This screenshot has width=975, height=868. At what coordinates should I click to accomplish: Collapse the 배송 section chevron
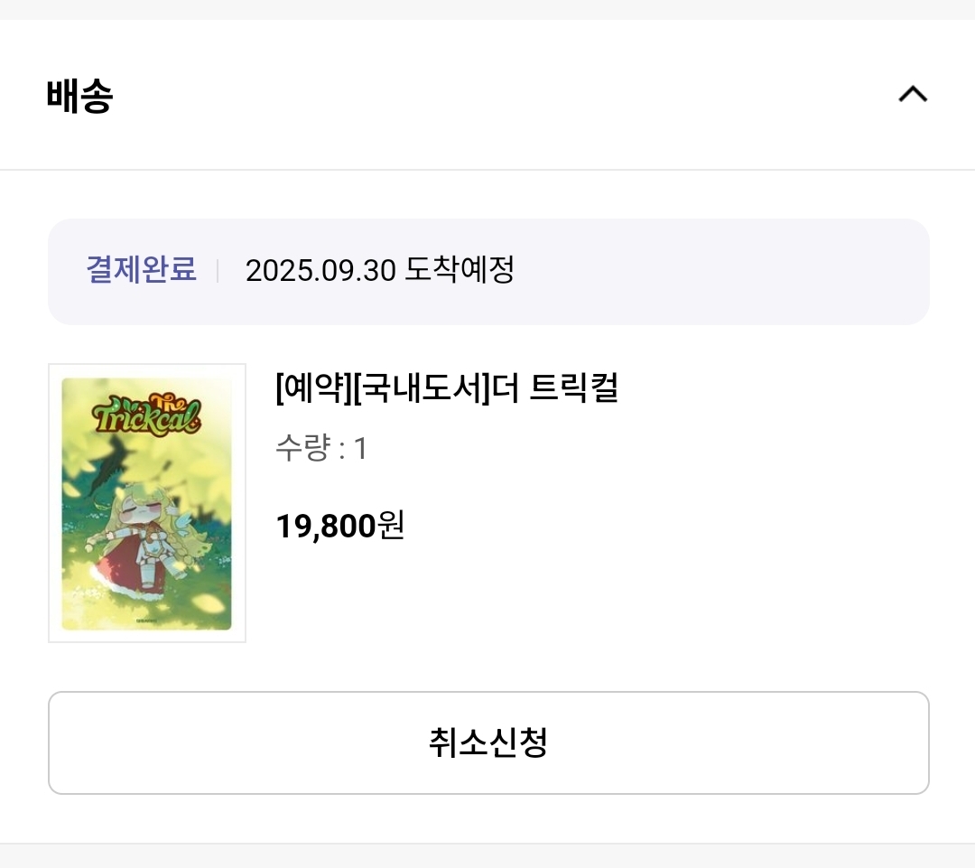pyautogui.click(x=913, y=95)
